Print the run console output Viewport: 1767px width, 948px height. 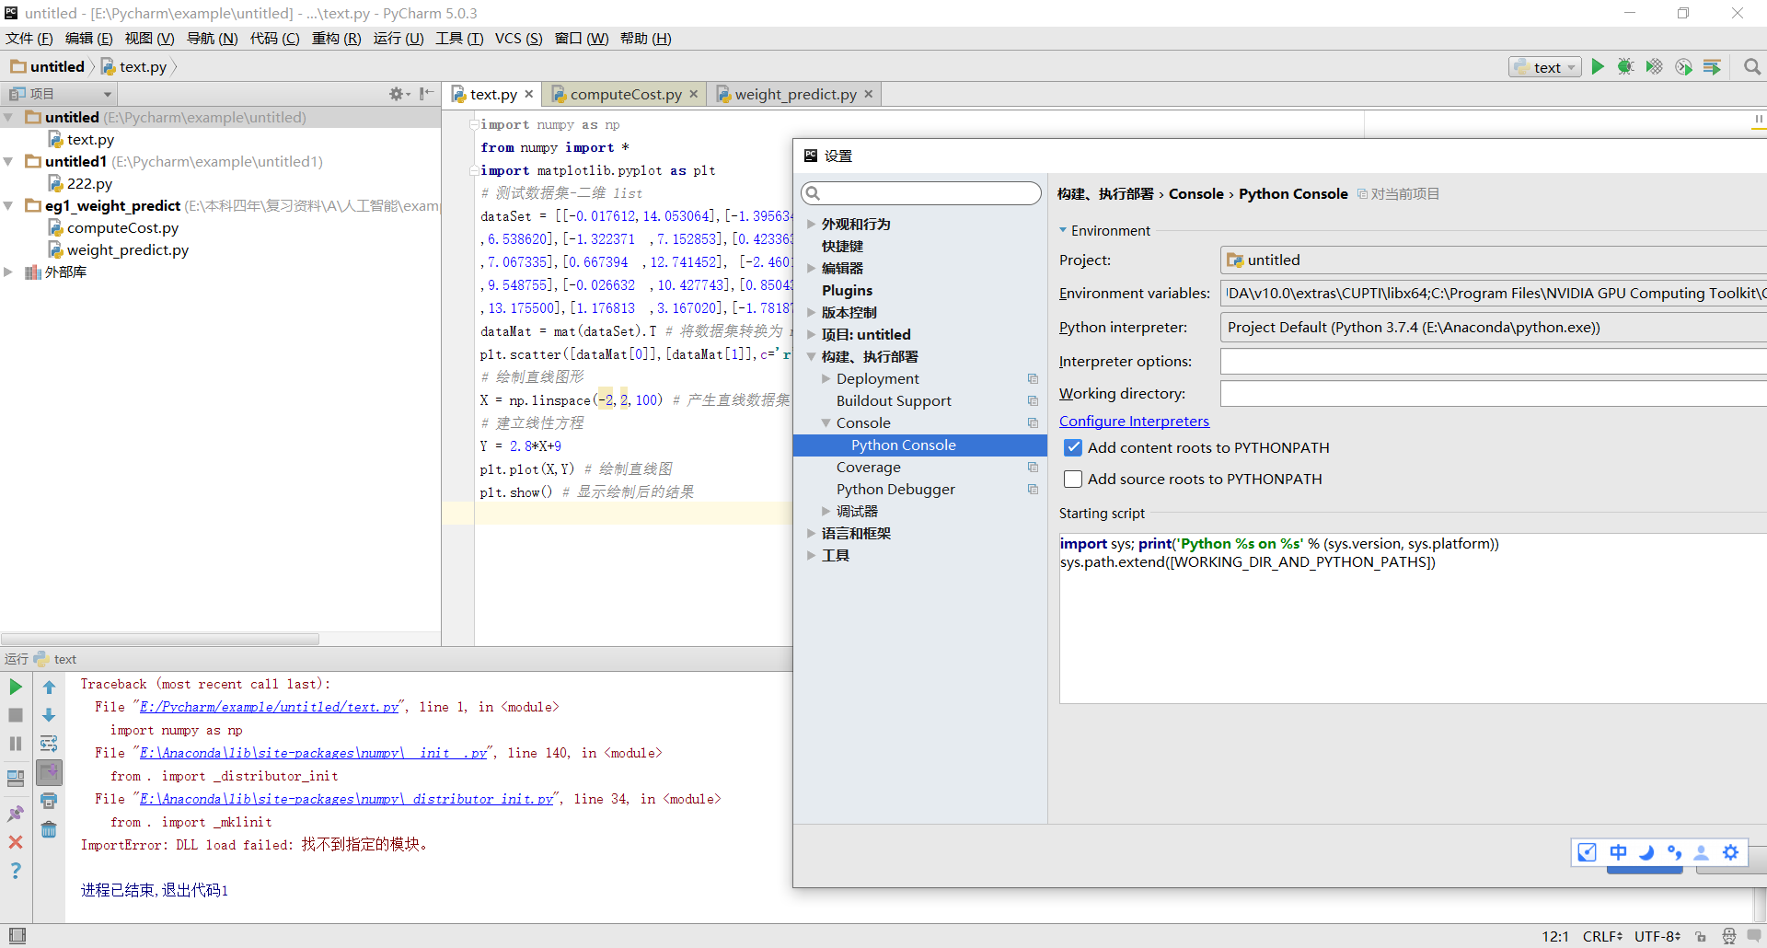tap(49, 802)
